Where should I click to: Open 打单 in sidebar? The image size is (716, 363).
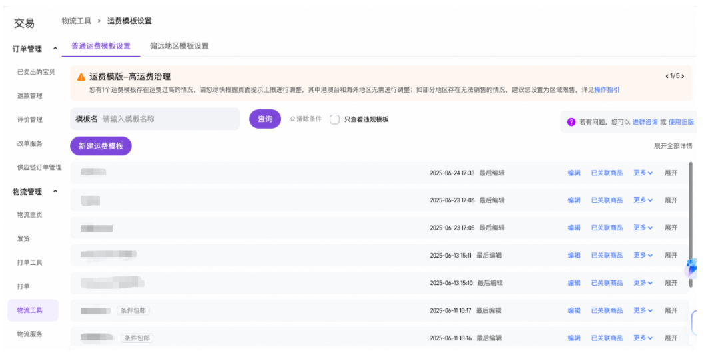(x=23, y=286)
